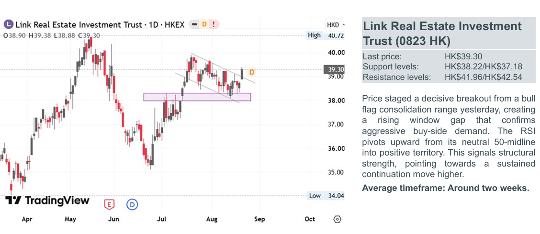Click the Aug label on time axis
540x234 pixels.
[x=212, y=219]
